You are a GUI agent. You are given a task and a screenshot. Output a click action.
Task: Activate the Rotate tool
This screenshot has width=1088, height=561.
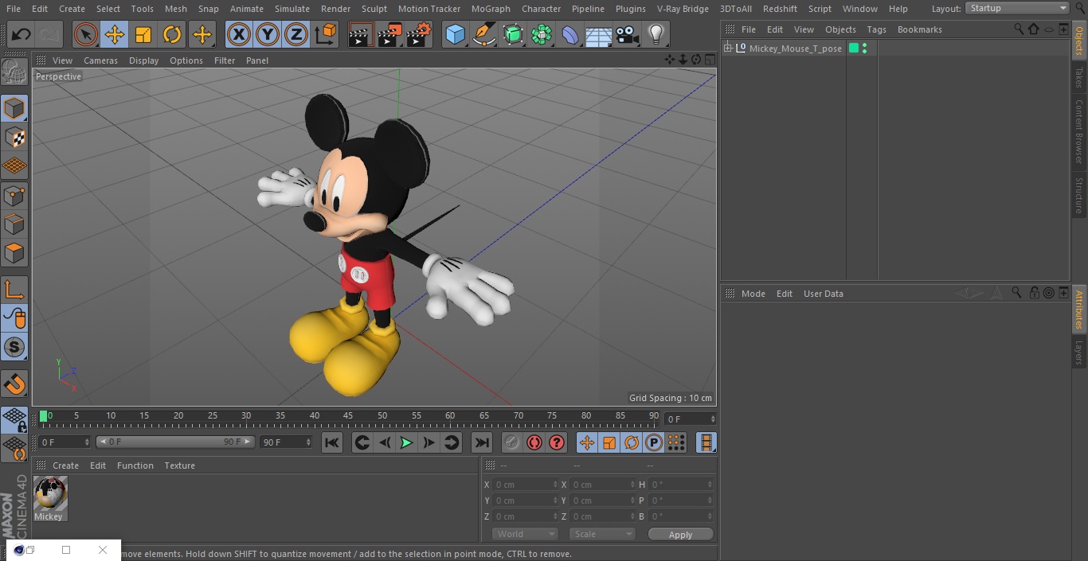click(172, 34)
